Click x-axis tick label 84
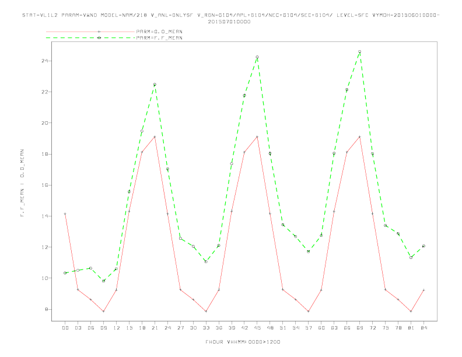Image resolution: width=462 pixels, height=357 pixels. tap(423, 328)
